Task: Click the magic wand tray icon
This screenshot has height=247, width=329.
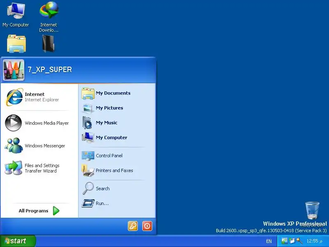Action: (x=299, y=241)
